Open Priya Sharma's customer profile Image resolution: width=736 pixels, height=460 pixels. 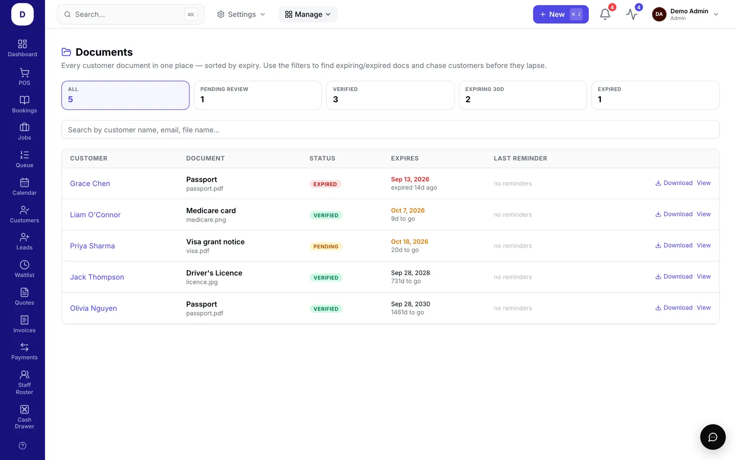92,246
